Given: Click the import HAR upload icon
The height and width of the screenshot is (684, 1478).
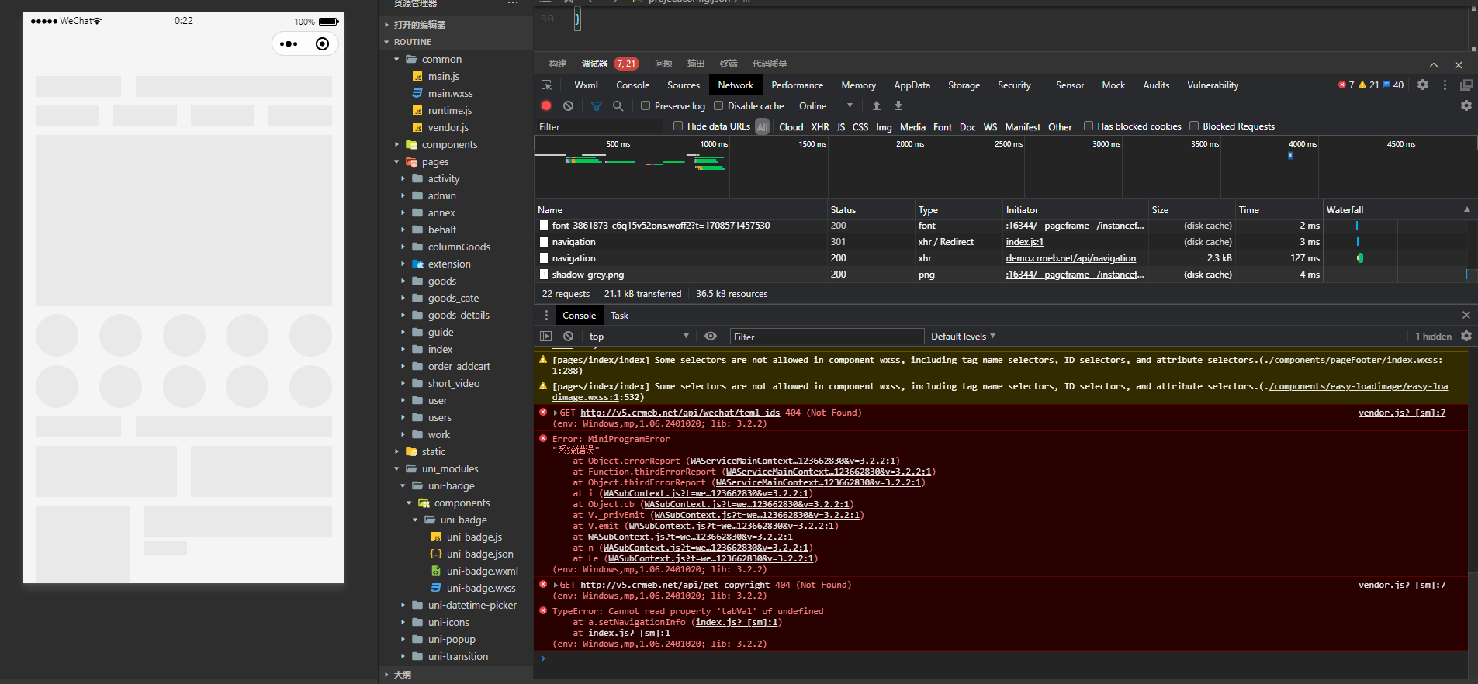Looking at the screenshot, I should click(x=877, y=106).
